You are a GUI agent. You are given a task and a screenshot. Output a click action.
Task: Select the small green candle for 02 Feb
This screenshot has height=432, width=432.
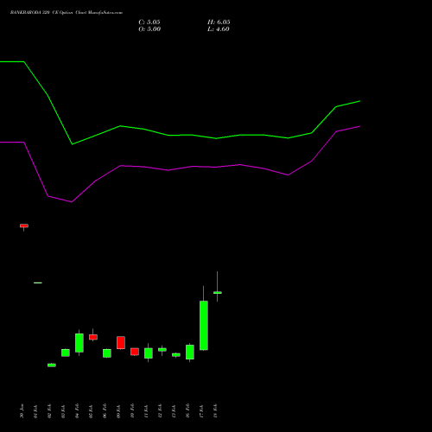52,365
